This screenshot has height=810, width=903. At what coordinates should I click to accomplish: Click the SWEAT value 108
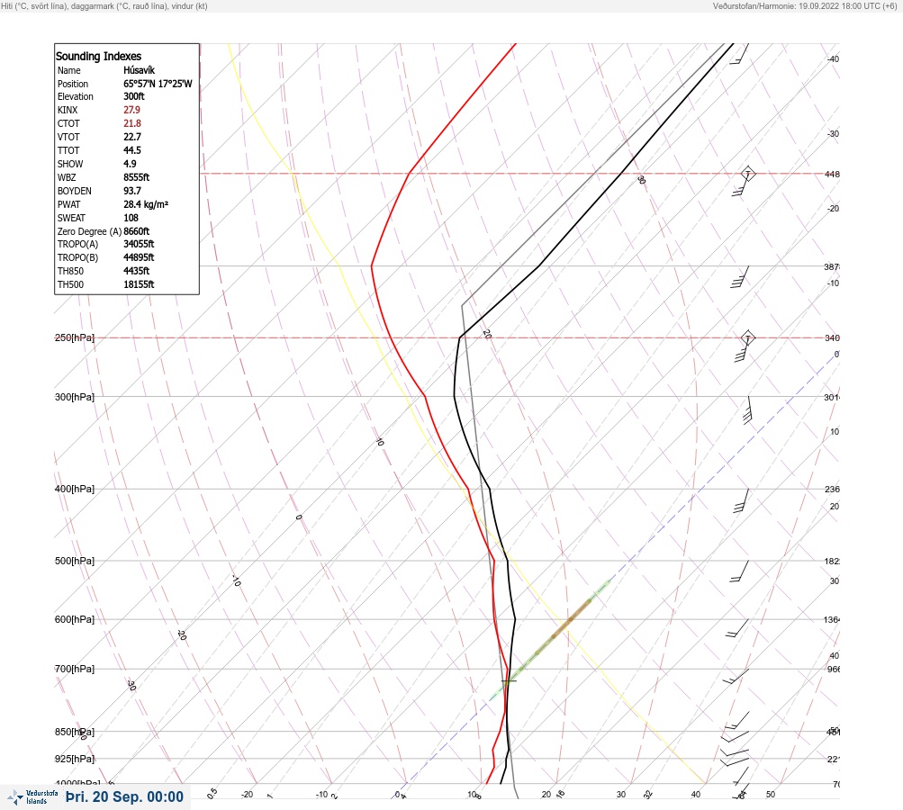click(x=131, y=218)
